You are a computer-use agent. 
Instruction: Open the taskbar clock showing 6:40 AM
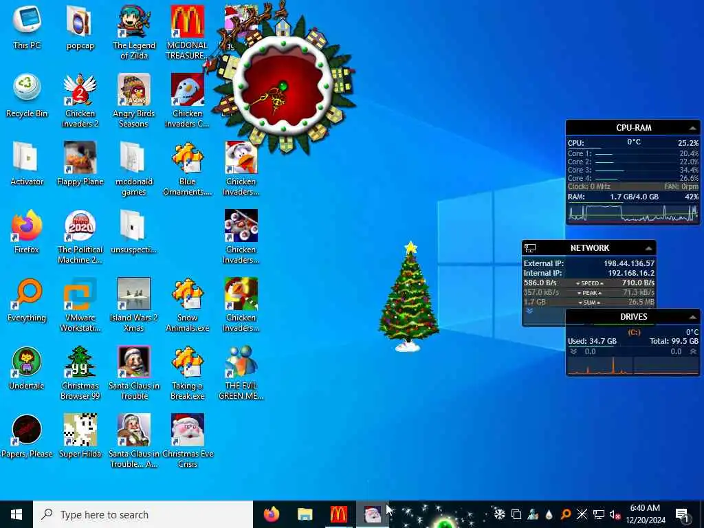click(x=646, y=514)
